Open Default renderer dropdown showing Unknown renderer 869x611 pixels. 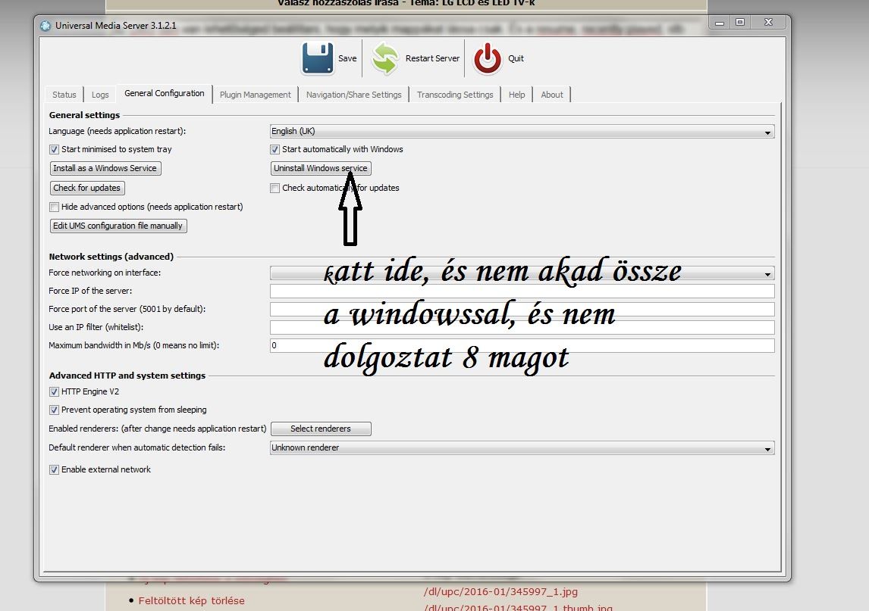pyautogui.click(x=522, y=447)
